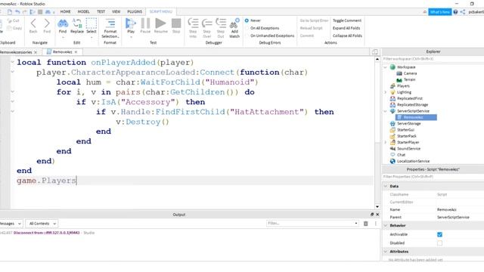Collapse the Attributes properties section
This screenshot has width=484, height=272.
tap(386, 252)
